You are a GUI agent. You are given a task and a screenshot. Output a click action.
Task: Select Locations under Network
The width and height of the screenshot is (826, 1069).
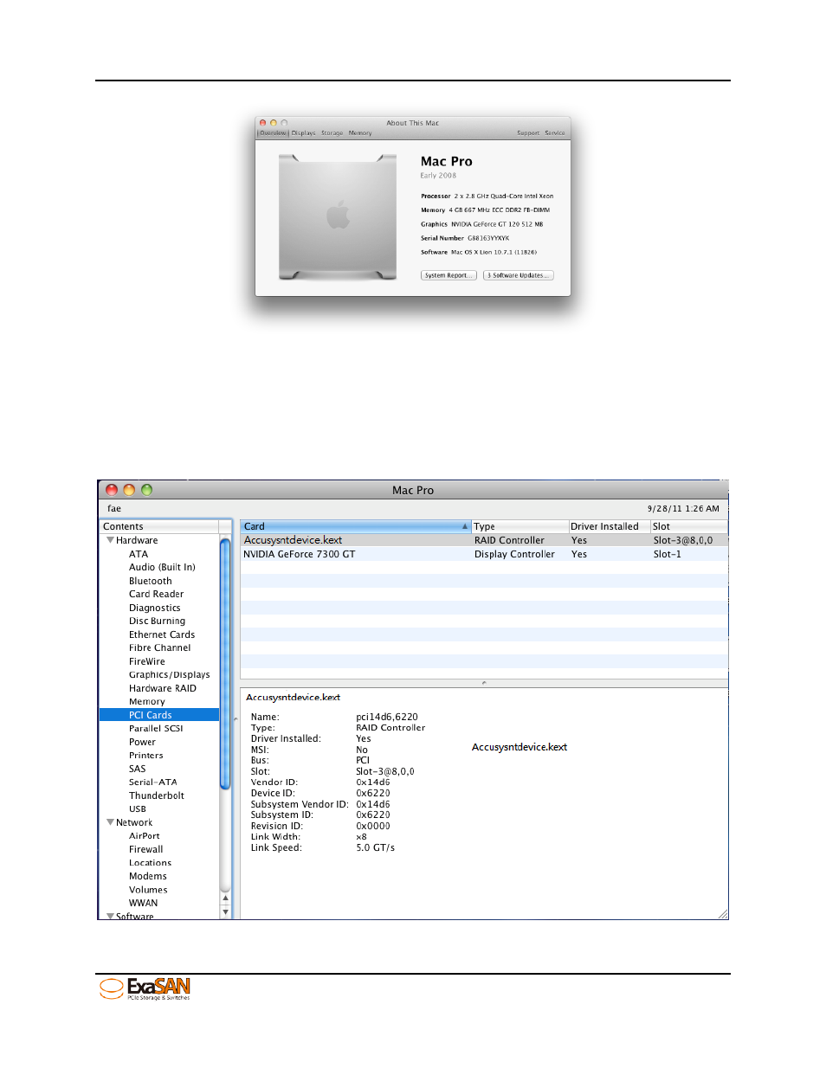(x=150, y=862)
